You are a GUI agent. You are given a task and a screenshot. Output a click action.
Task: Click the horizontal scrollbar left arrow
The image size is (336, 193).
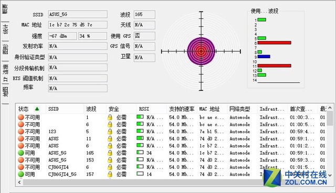[19, 183]
